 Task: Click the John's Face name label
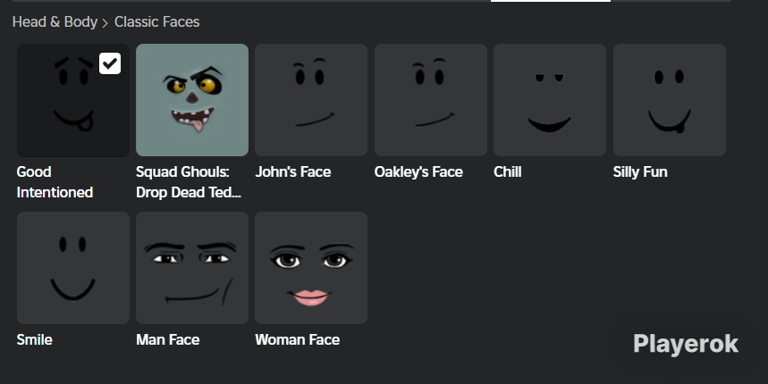point(293,171)
